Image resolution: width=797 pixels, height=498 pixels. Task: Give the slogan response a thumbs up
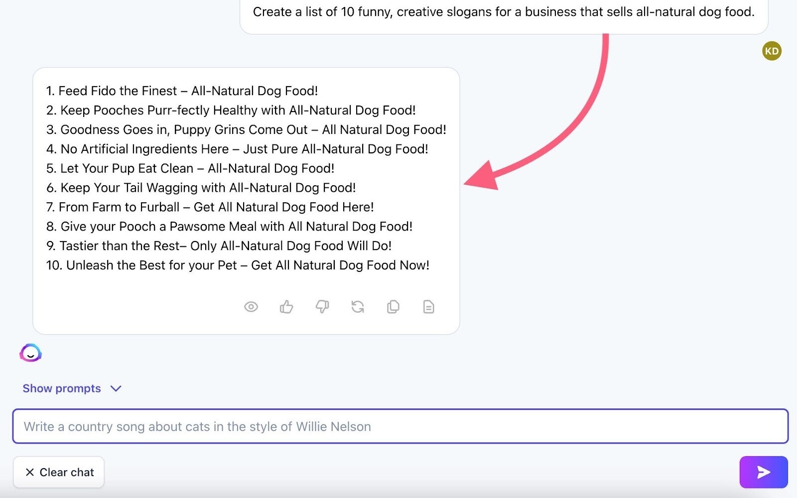[286, 307]
